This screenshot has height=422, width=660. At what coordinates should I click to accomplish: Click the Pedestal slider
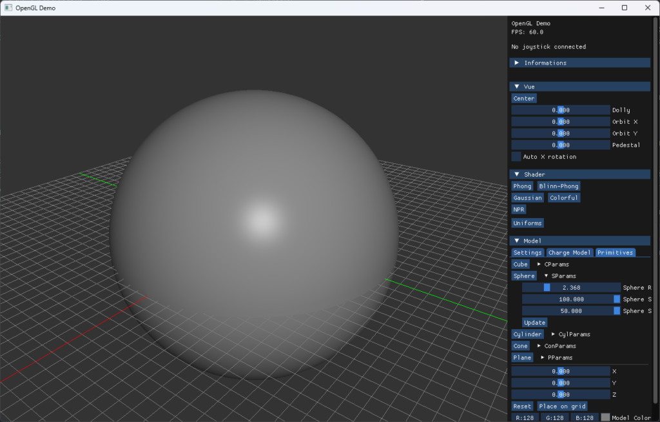click(x=561, y=145)
